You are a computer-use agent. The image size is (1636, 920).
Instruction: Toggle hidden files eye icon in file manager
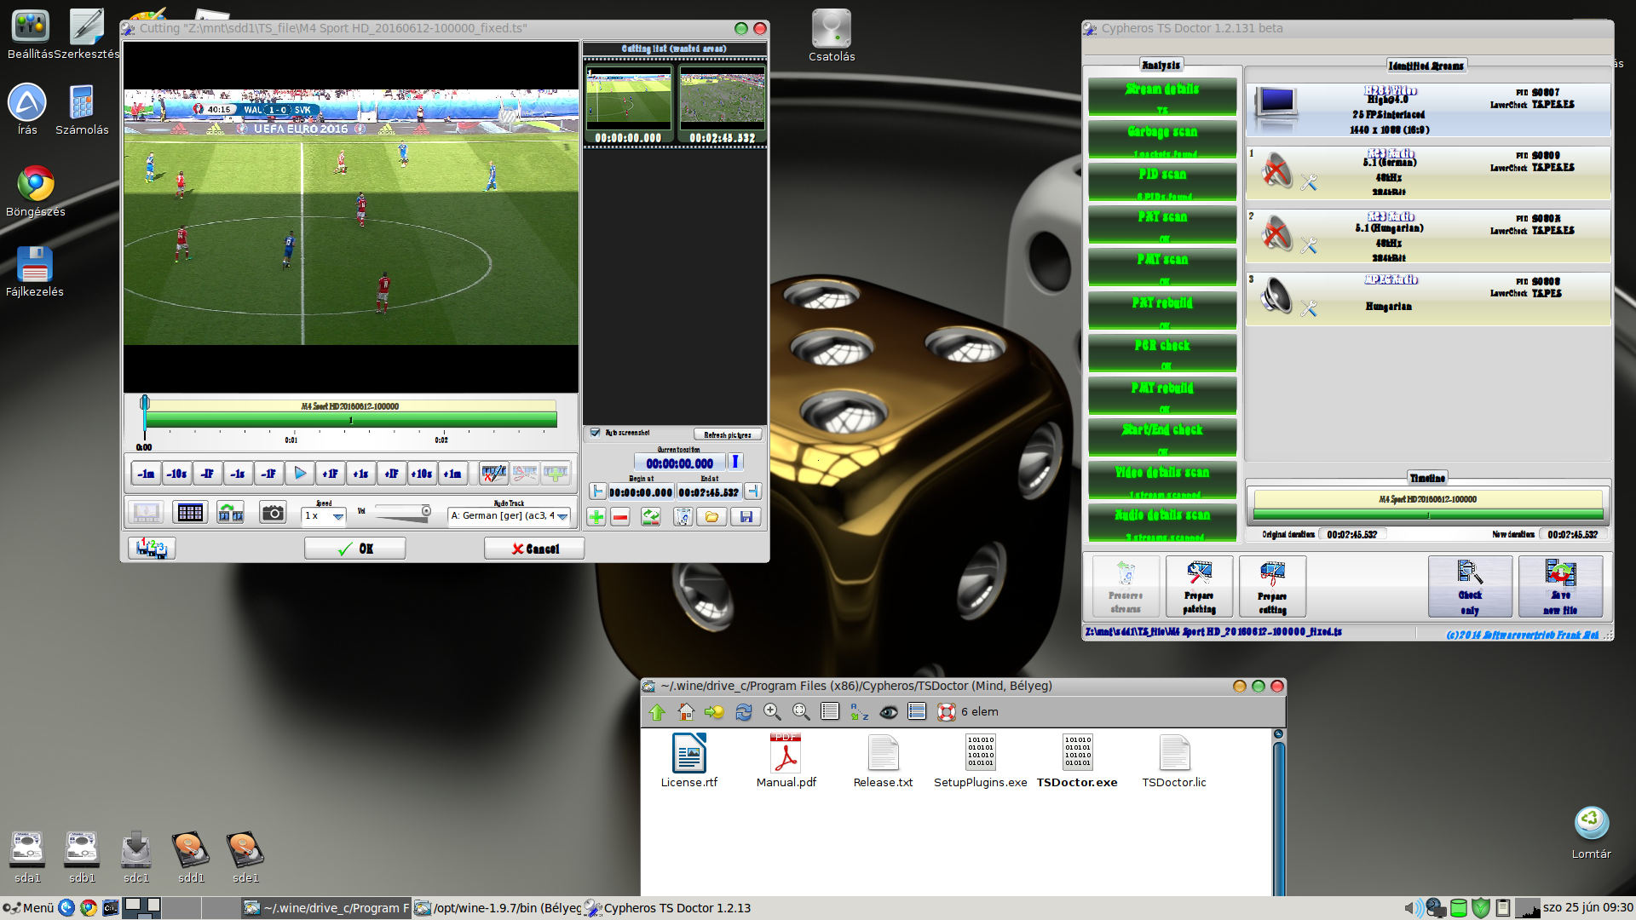889,712
